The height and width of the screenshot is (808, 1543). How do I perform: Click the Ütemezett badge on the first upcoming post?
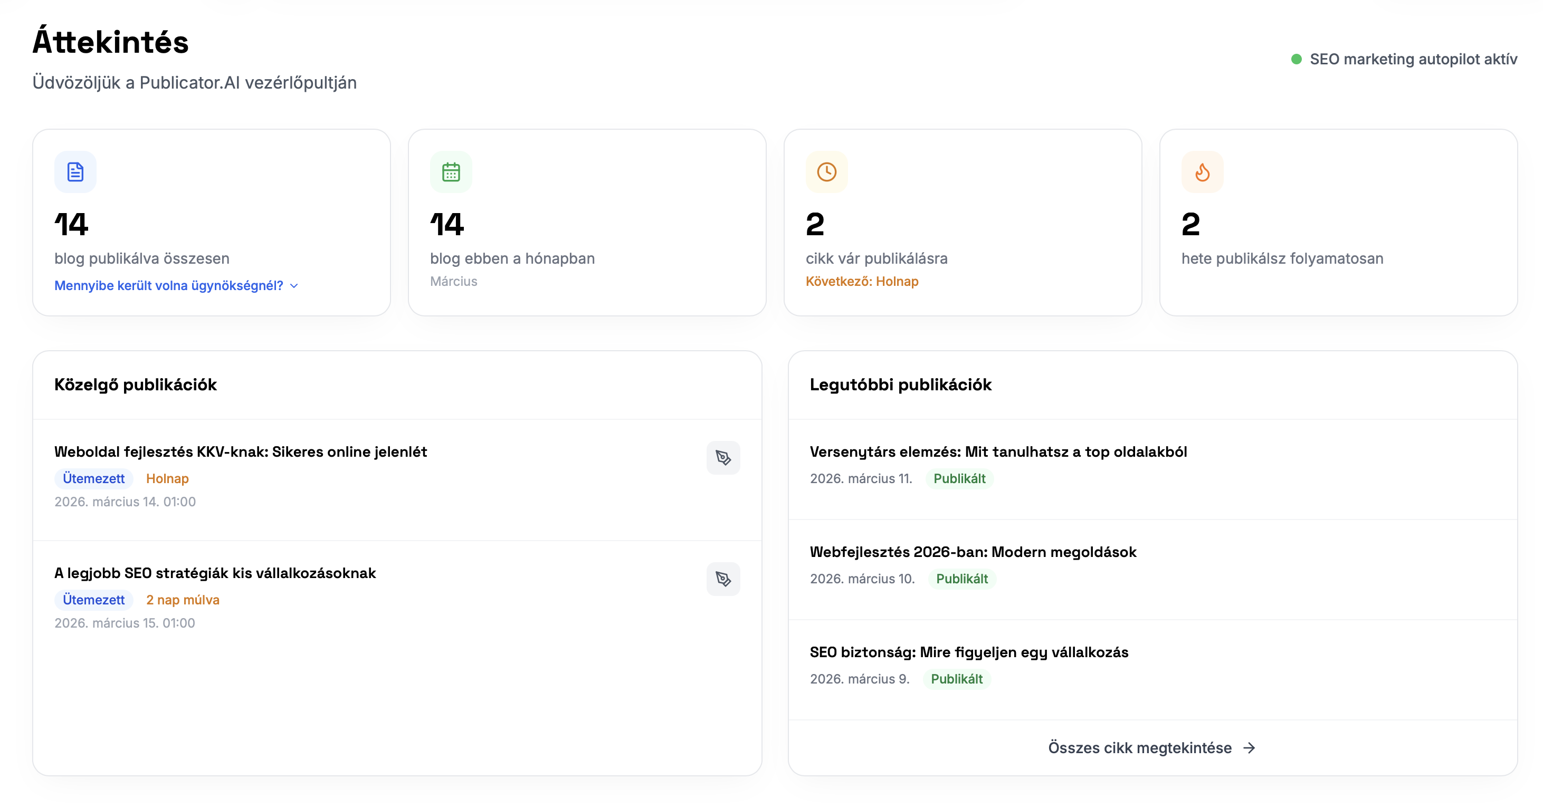click(x=93, y=478)
